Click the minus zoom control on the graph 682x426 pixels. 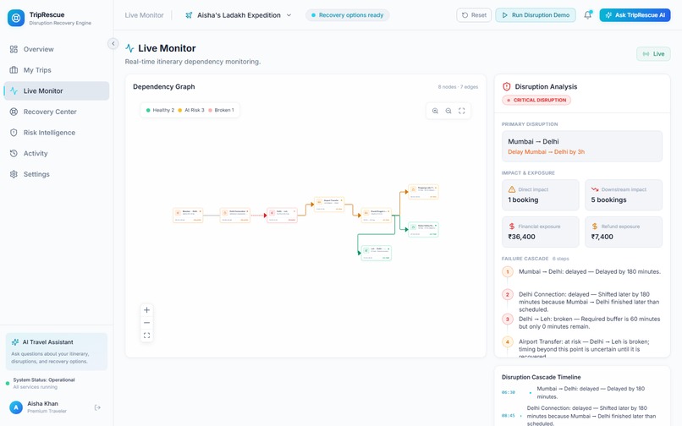pos(146,323)
